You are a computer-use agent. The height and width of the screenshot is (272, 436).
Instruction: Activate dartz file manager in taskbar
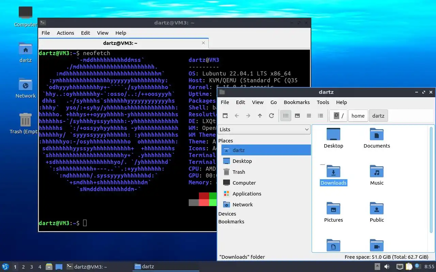[x=166, y=267]
